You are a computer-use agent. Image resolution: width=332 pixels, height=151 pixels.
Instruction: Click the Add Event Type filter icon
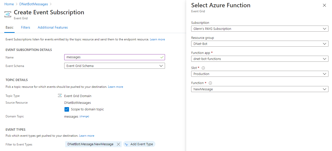[x=126, y=144]
